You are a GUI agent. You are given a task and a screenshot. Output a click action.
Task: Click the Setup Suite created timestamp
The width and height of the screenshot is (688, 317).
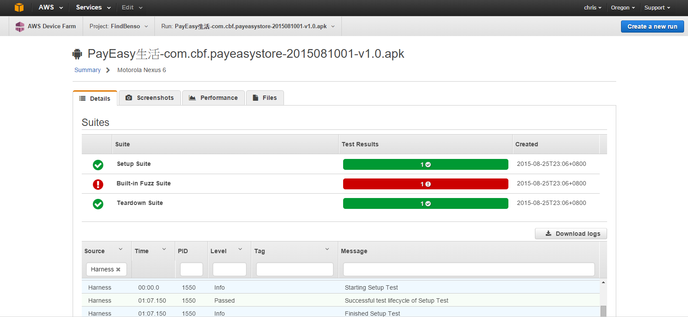tap(551, 164)
